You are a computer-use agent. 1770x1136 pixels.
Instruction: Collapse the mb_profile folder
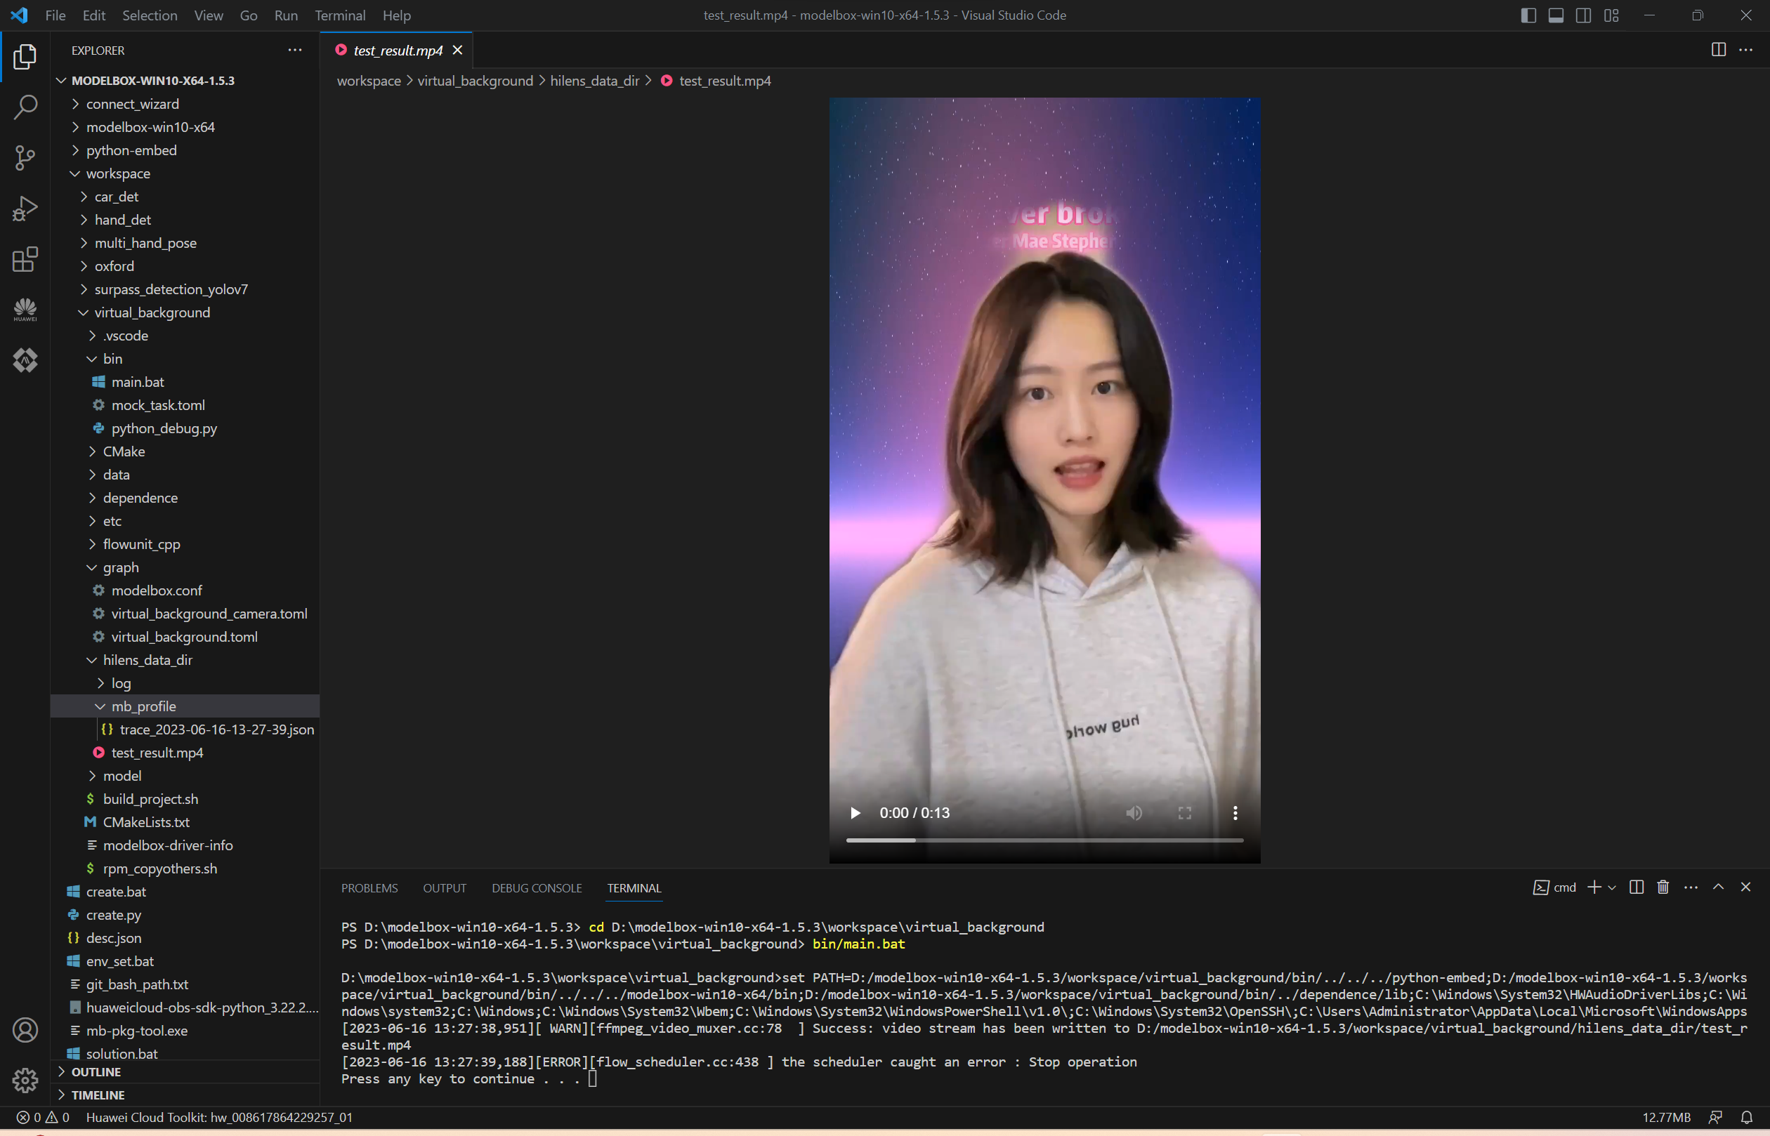click(x=143, y=706)
